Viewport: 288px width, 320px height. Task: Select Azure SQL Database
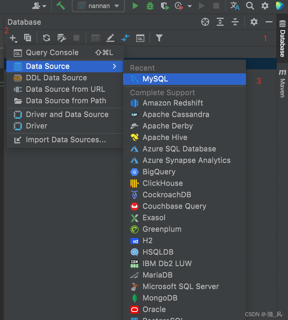[184, 149]
